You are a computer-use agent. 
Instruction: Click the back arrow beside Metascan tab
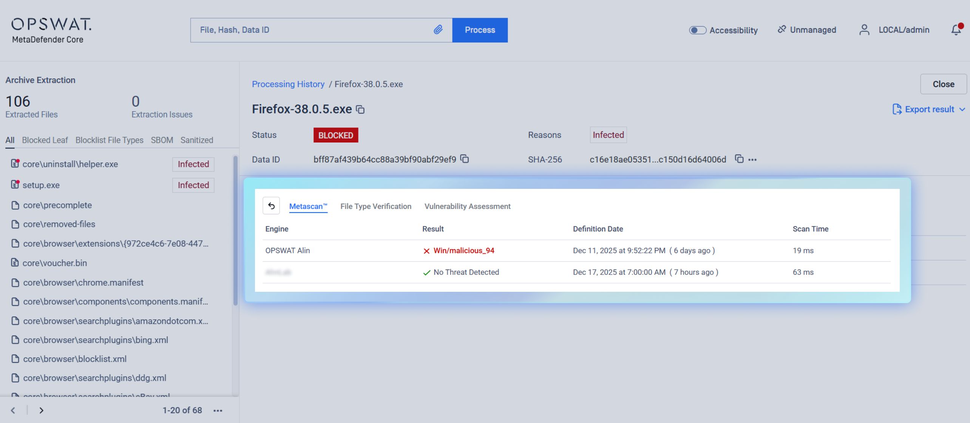pyautogui.click(x=271, y=206)
